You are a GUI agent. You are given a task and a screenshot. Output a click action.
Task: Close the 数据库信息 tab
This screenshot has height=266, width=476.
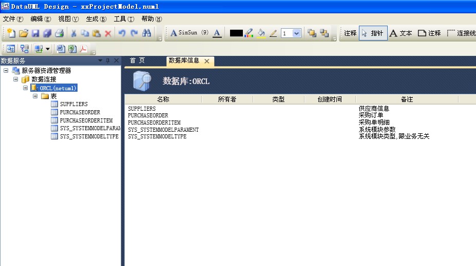coord(207,61)
